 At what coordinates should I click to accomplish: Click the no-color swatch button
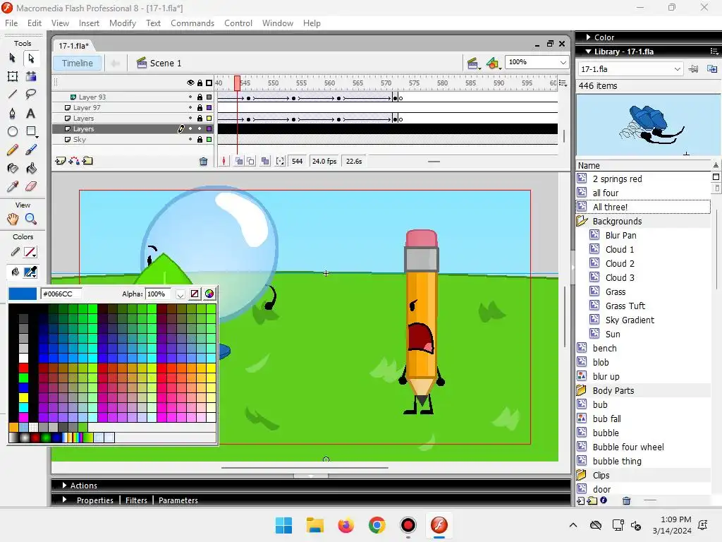tap(195, 294)
